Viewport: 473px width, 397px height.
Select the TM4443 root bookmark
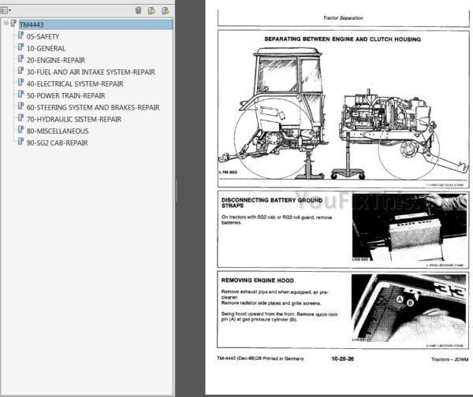point(32,24)
